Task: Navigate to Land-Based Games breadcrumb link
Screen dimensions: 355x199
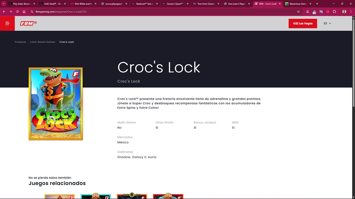Action: tap(43, 42)
